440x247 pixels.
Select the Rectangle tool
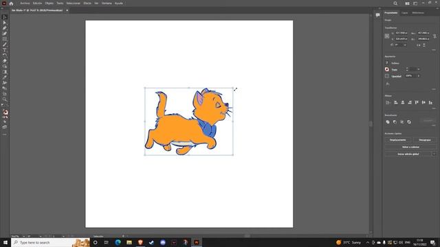click(5, 39)
